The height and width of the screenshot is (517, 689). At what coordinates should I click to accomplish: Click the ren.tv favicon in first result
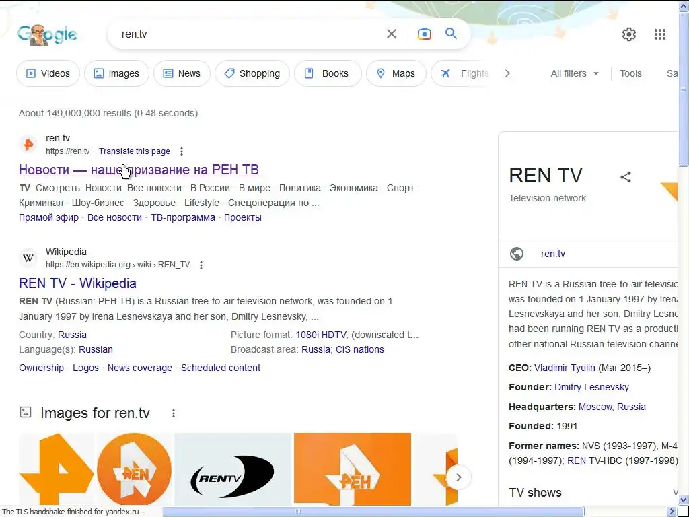(28, 144)
